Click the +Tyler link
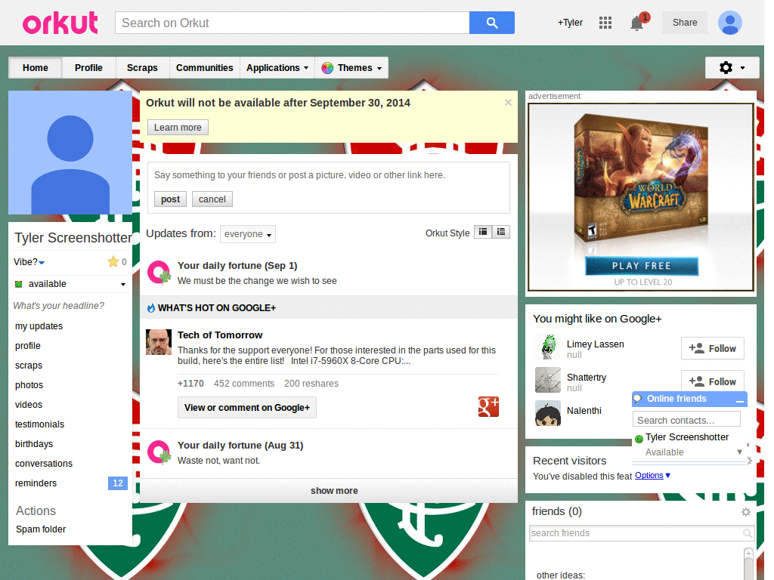The image size is (774, 580). [x=570, y=23]
